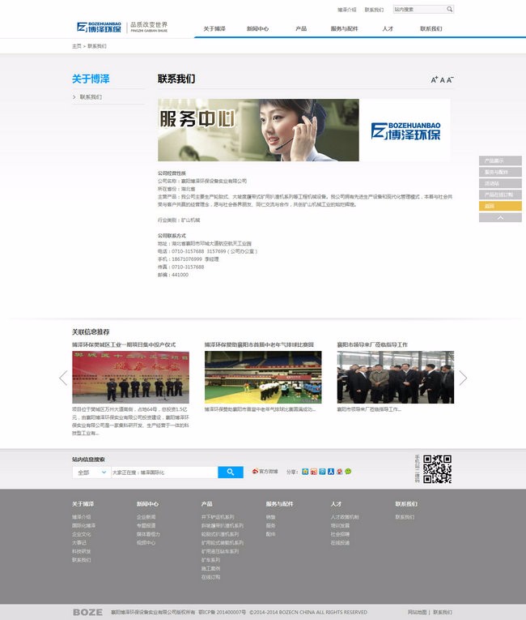
Task: Click the magnifier icon in top search box
Action: click(x=449, y=9)
